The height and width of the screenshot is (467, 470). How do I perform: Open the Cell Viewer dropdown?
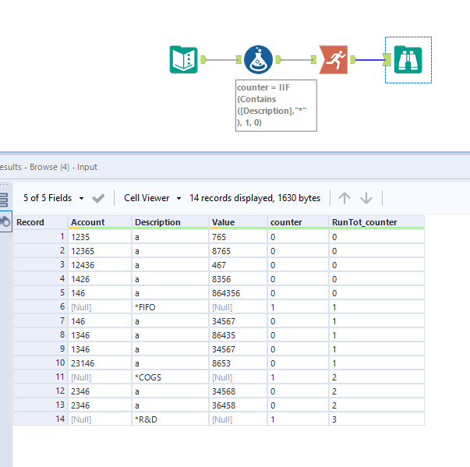pyautogui.click(x=152, y=198)
